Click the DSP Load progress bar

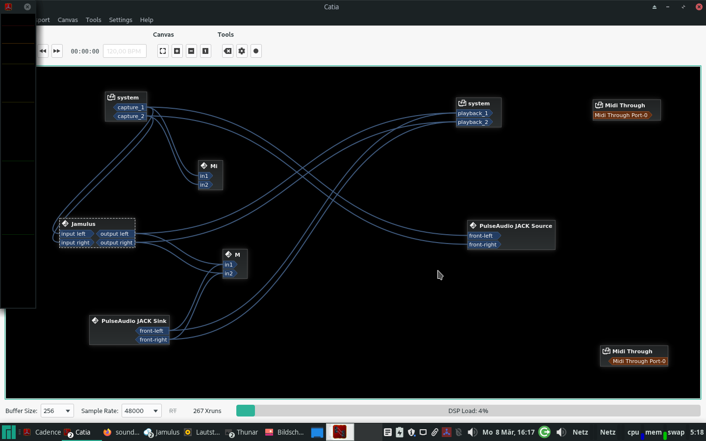coord(468,411)
